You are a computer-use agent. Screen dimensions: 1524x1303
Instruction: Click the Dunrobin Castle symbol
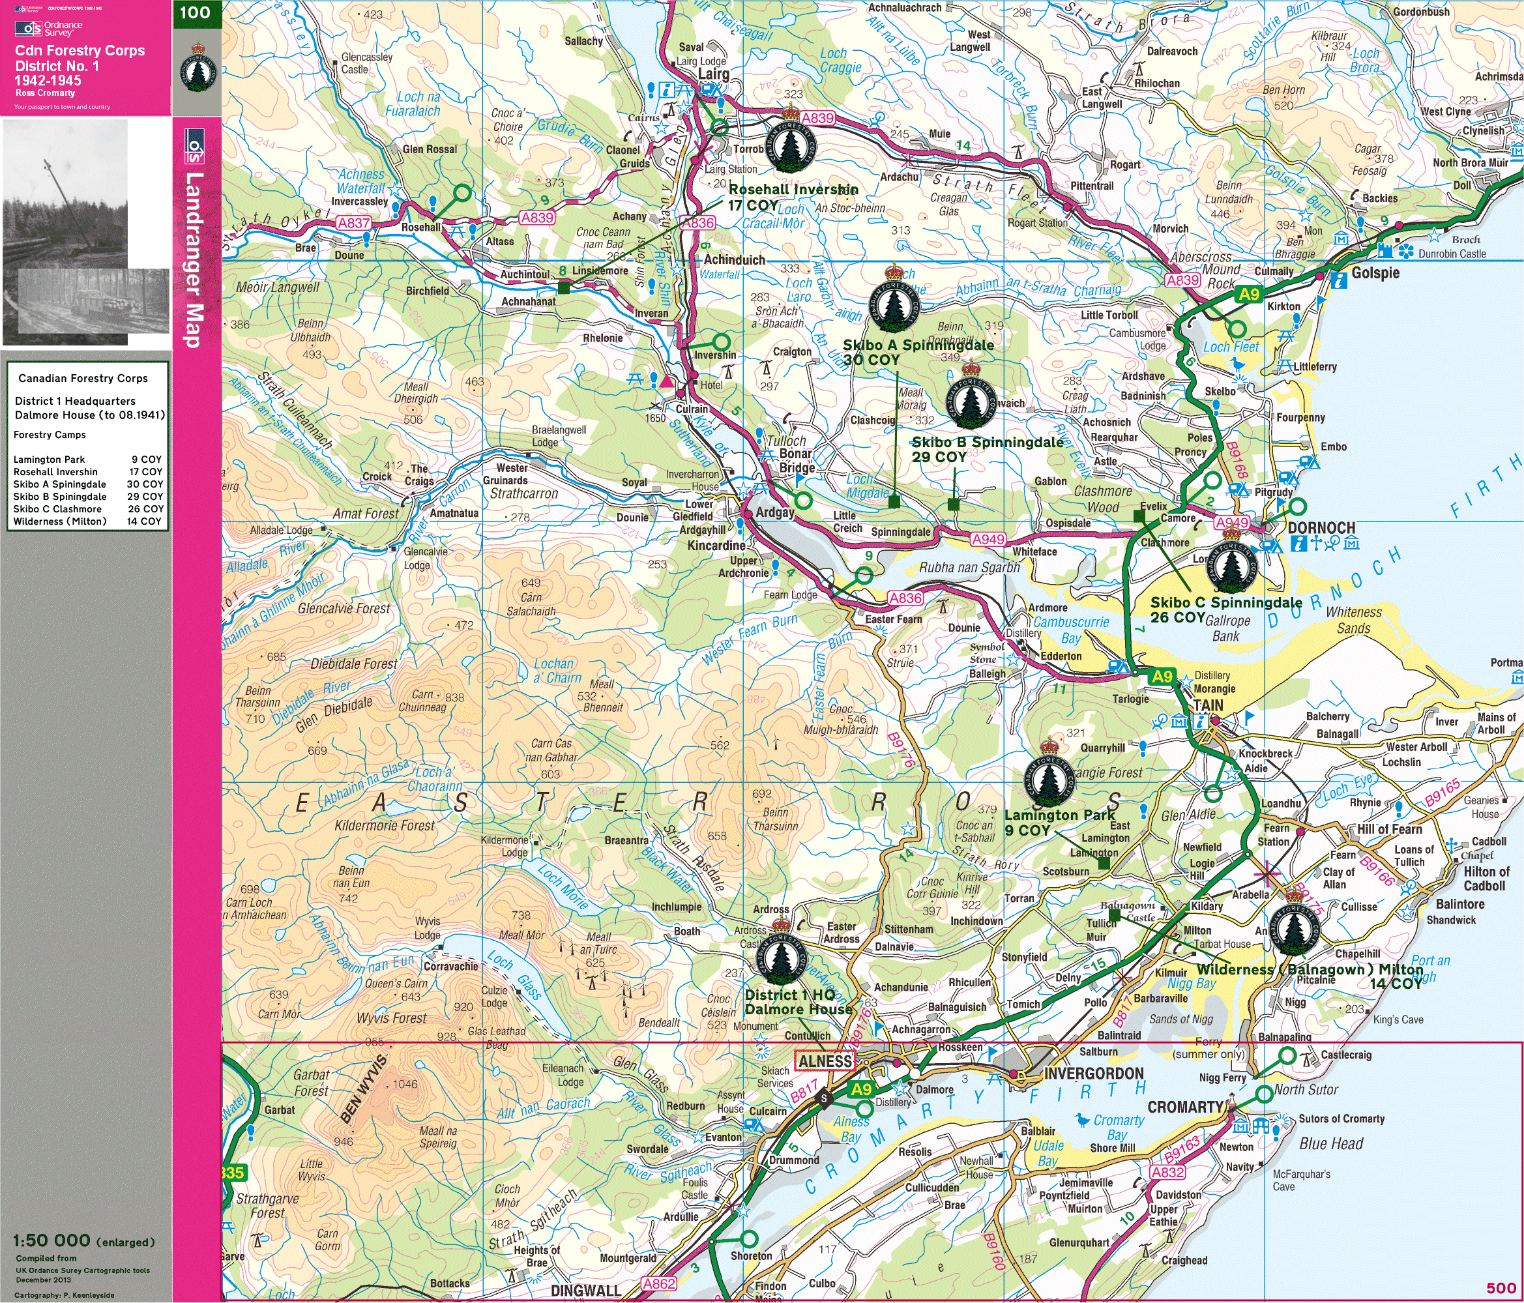tap(1387, 251)
